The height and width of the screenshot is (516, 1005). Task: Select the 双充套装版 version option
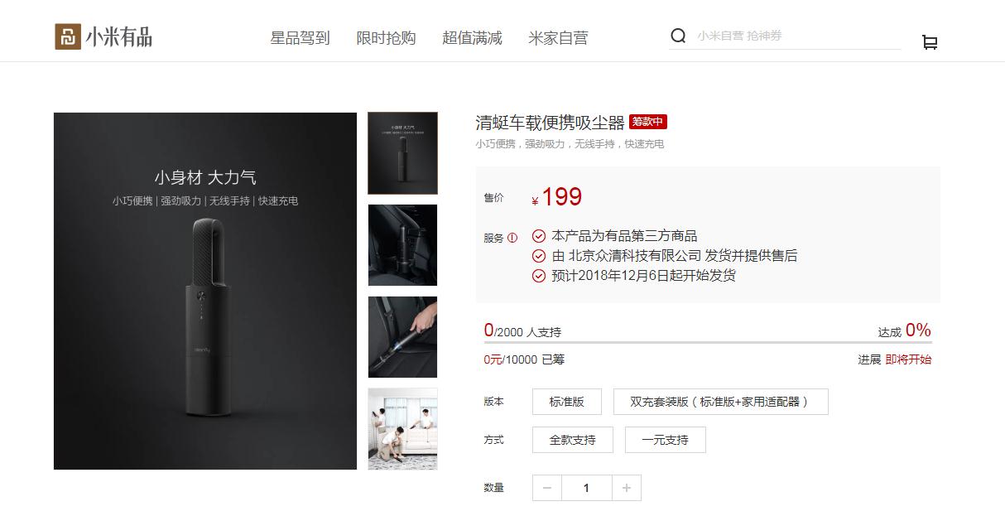720,402
